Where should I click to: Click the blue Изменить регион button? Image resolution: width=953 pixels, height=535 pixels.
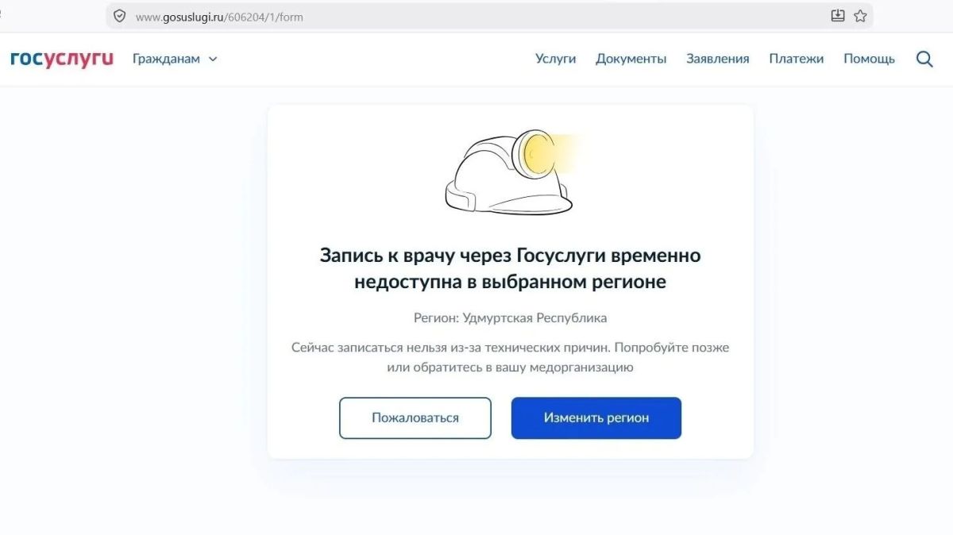pyautogui.click(x=596, y=418)
